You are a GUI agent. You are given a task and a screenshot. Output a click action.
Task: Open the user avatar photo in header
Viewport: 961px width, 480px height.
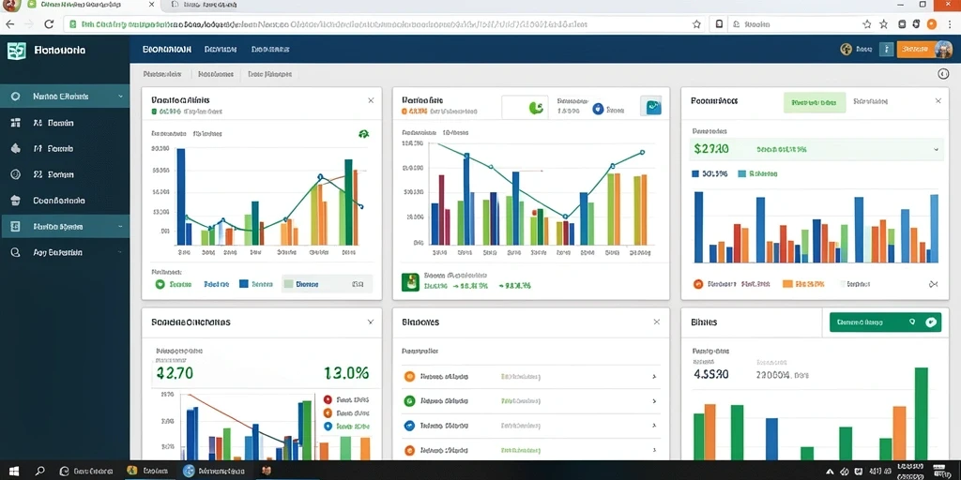(x=942, y=50)
